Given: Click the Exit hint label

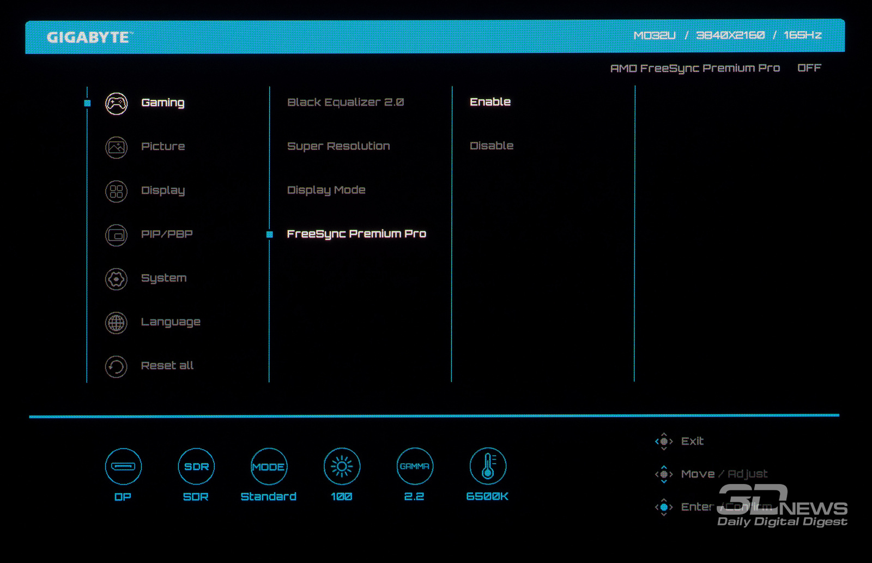Looking at the screenshot, I should tap(692, 441).
